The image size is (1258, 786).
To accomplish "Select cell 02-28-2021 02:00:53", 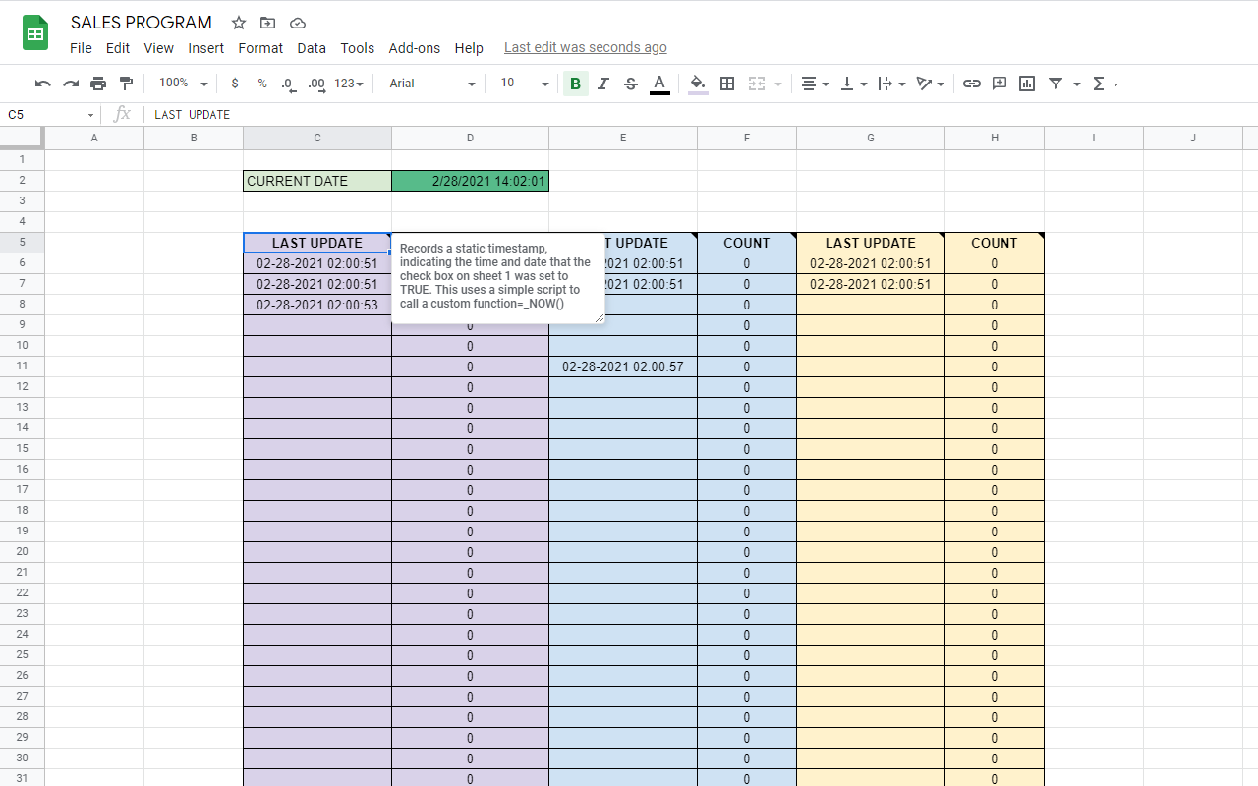I will [x=317, y=305].
